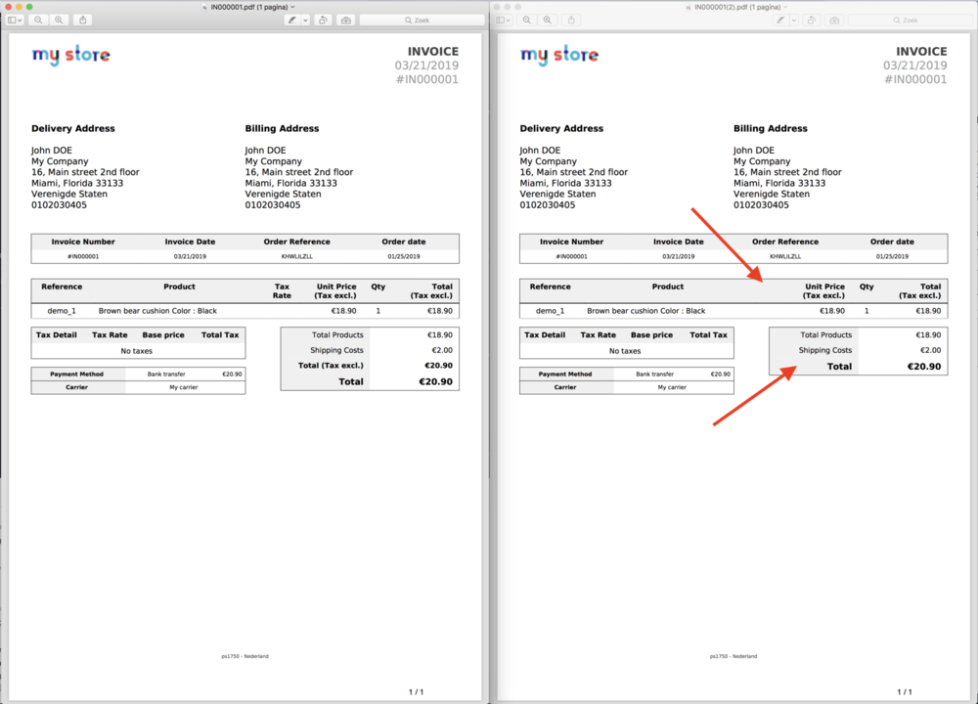
Task: Click No taxes text in right invoice
Action: point(625,351)
